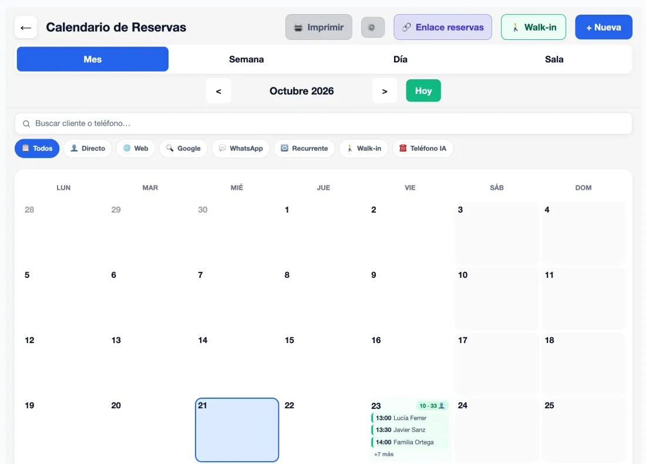Click the Octubre 2026 month label
Viewport: 646px width, 464px height.
point(302,91)
